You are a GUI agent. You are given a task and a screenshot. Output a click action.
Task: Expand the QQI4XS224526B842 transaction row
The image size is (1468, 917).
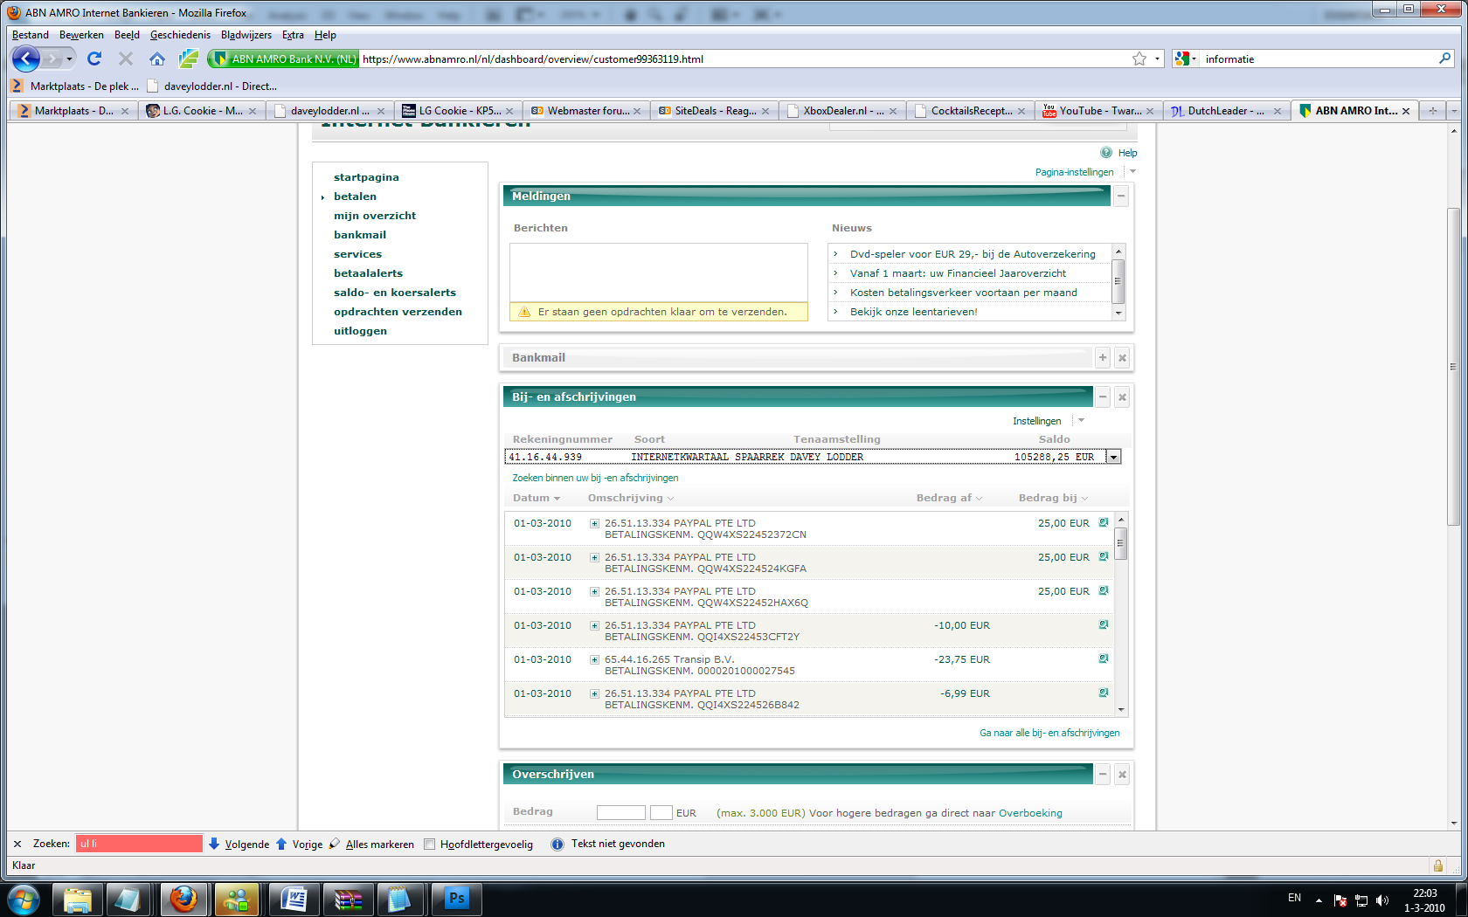(594, 694)
